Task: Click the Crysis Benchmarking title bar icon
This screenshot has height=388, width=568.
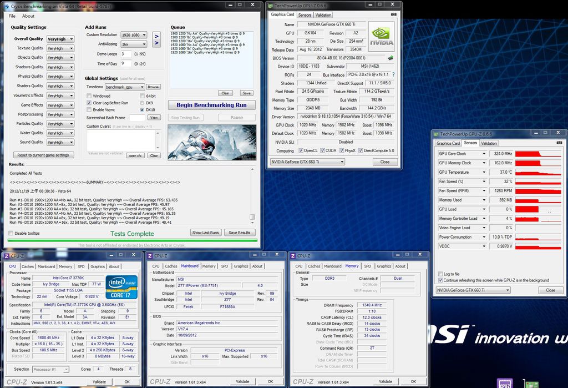Action: tap(7, 7)
